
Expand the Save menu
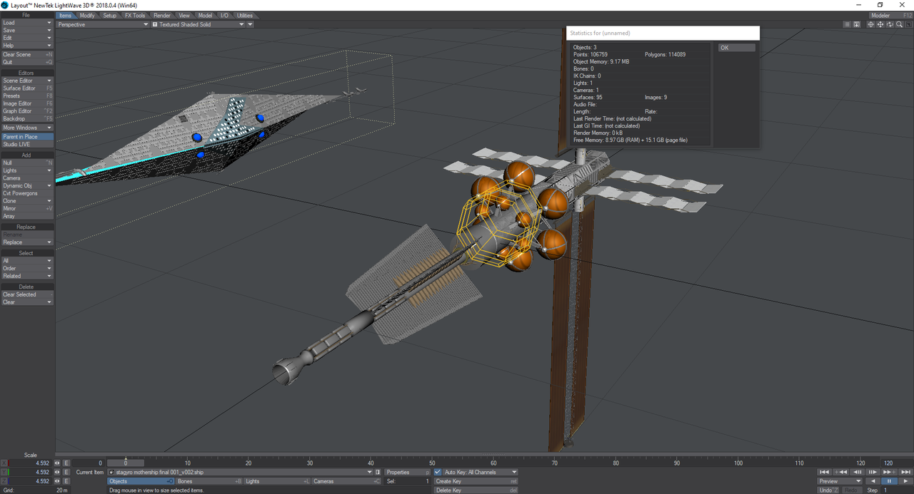(x=27, y=31)
